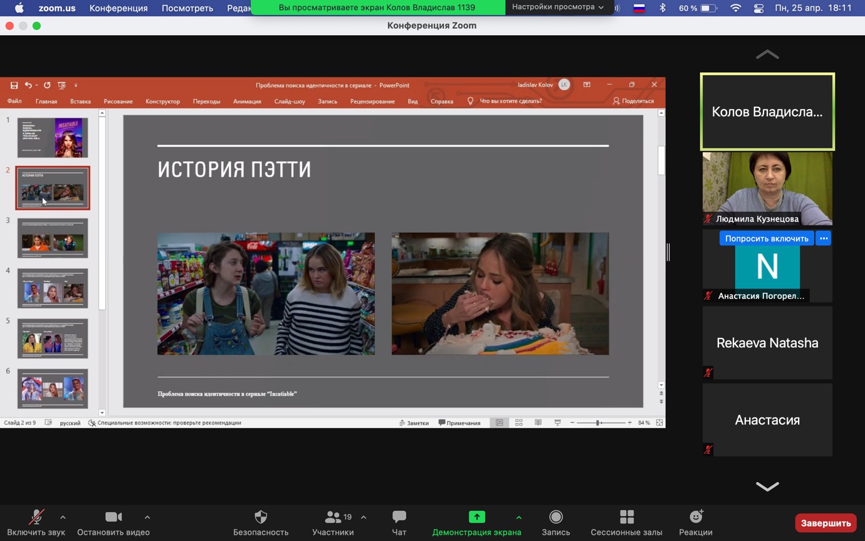The image size is (865, 541).
Task: Expand participants options arrow
Action: coord(364,517)
